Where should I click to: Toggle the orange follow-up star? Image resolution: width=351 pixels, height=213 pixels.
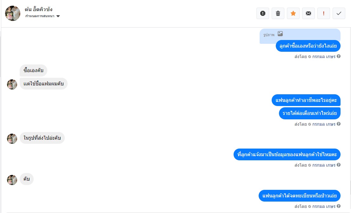[293, 13]
